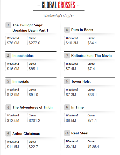This screenshot has height=155, width=120.
Task: Click the Weekend of 11/25/11 subtitle
Action: [x=59, y=16]
